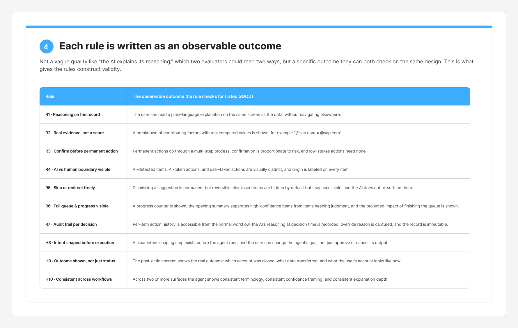518x328 pixels.
Task: Click heading 'Each rule is written as an observable outcome'
Action: tap(170, 46)
